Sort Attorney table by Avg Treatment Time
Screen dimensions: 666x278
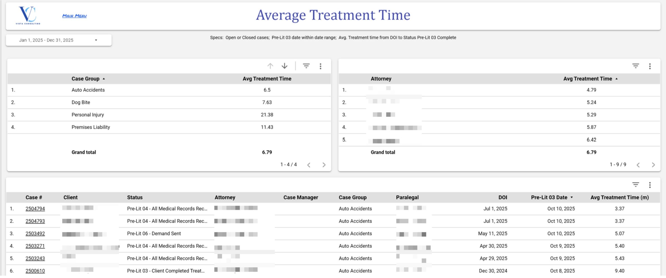coord(588,79)
